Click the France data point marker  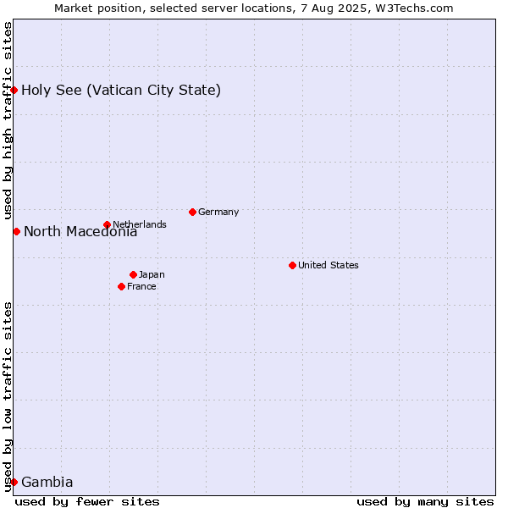coord(121,286)
